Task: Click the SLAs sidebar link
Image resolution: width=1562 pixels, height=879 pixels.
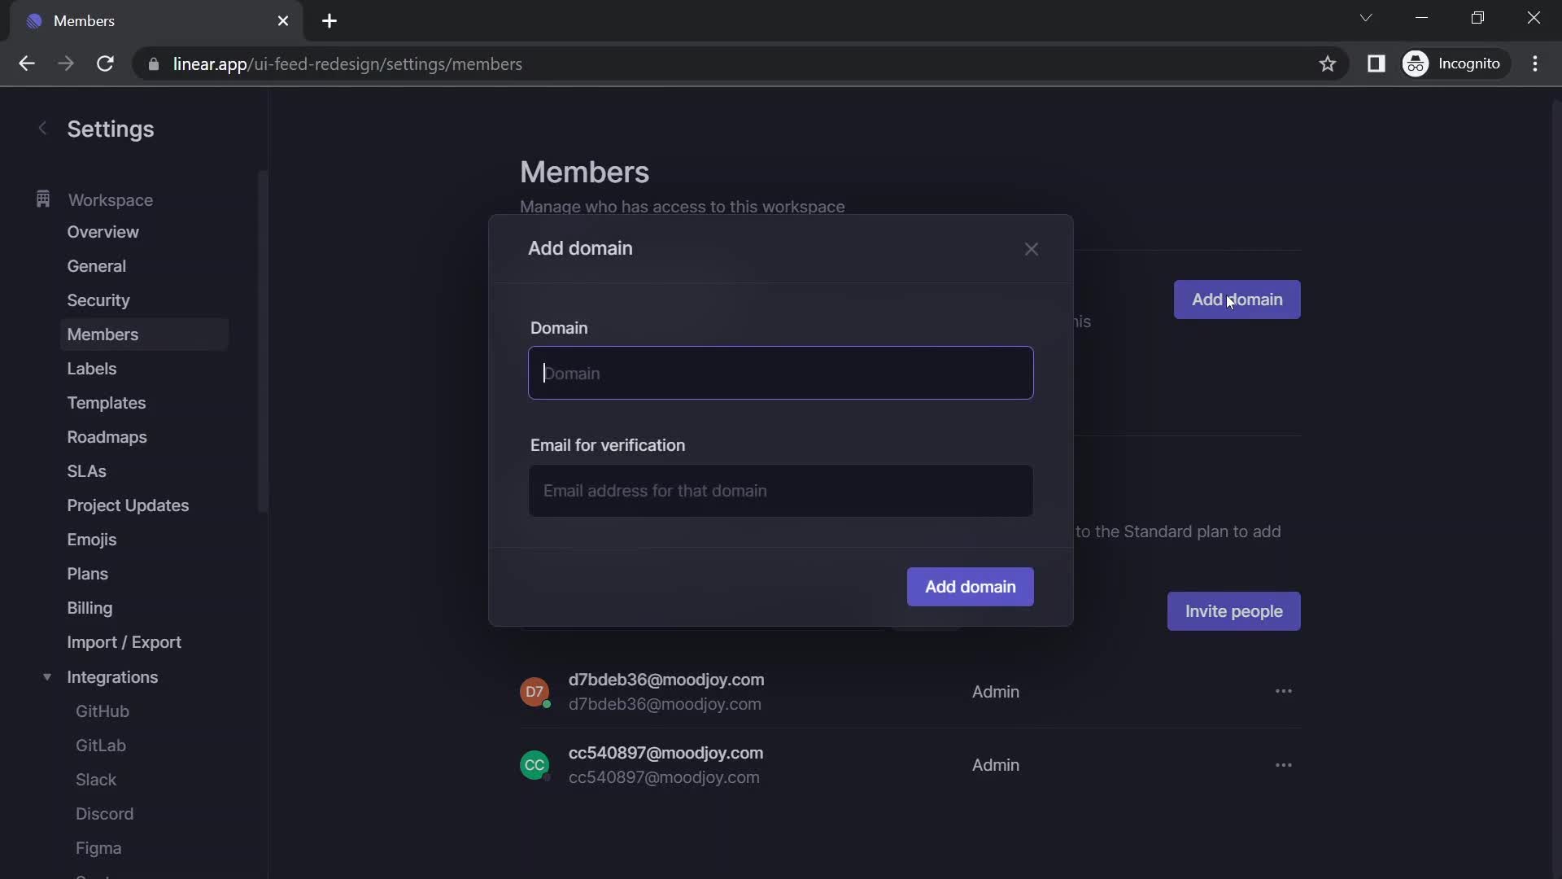Action: point(85,470)
